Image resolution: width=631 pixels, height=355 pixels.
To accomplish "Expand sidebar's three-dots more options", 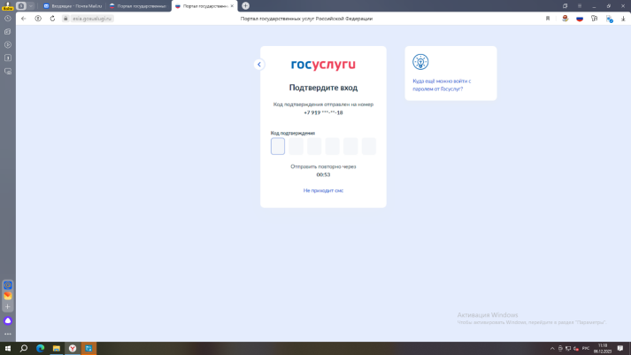I will [x=8, y=334].
